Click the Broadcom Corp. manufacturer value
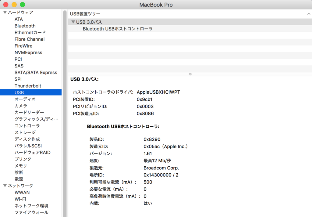The image size is (312, 217). point(161,168)
